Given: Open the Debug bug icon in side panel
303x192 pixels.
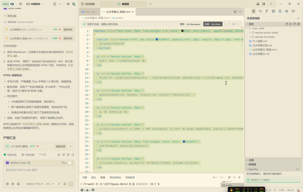Looking at the screenshot, I should pyautogui.click(x=286, y=11).
